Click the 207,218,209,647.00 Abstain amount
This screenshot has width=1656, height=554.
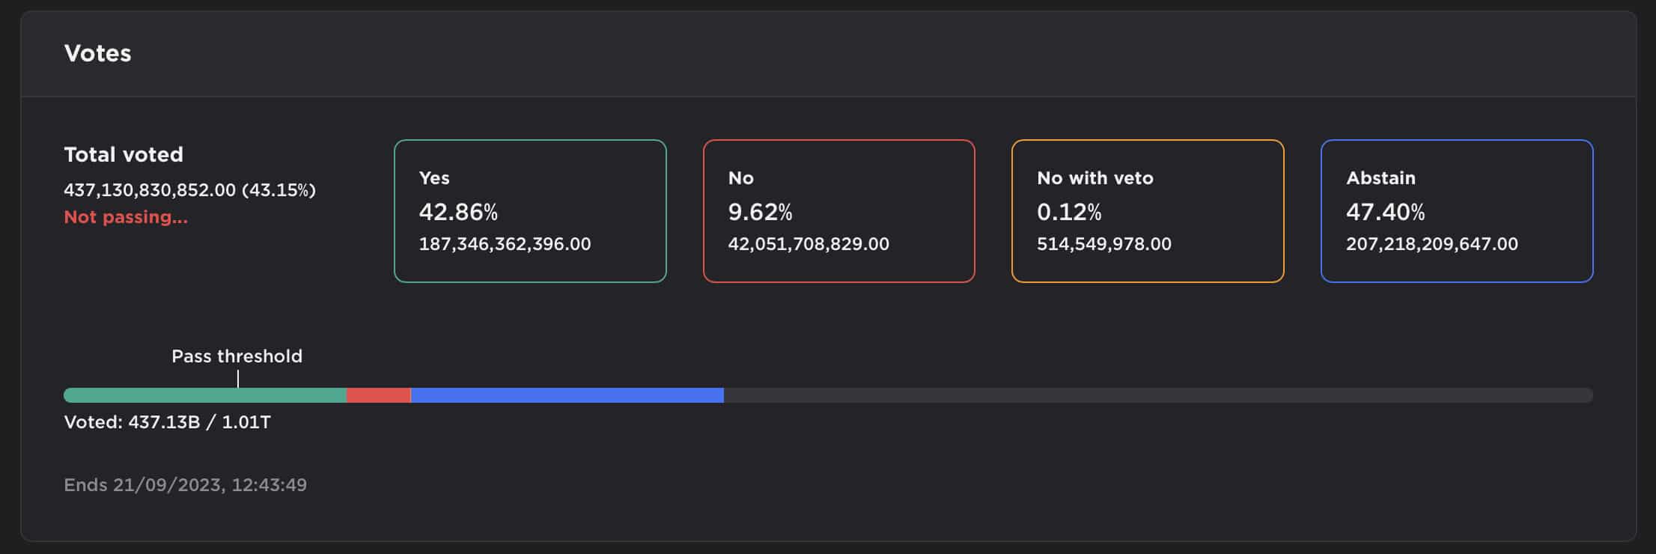1431,244
